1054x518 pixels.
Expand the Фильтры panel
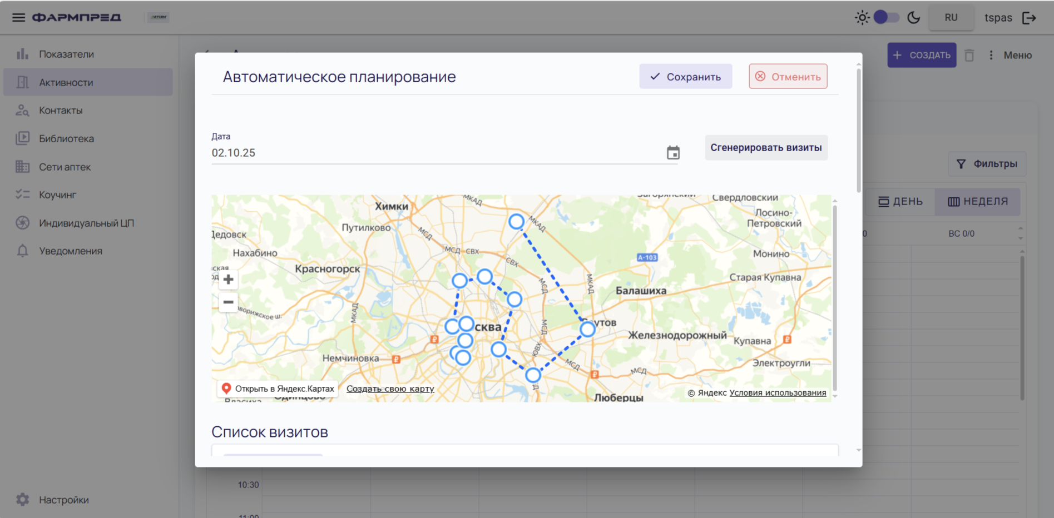(x=987, y=164)
